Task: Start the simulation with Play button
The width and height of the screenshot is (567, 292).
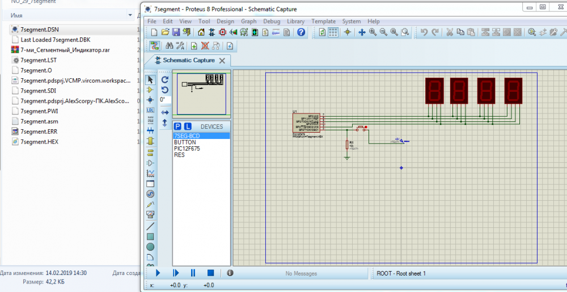Action: pos(158,273)
